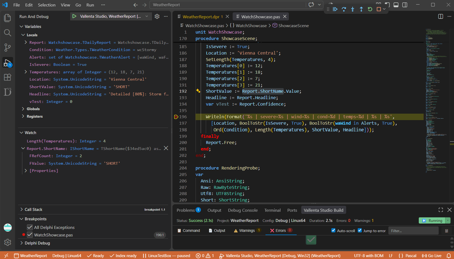This screenshot has height=259, width=454.
Task: Open the chat dropdown arrow in title bar
Action: [x=319, y=5]
